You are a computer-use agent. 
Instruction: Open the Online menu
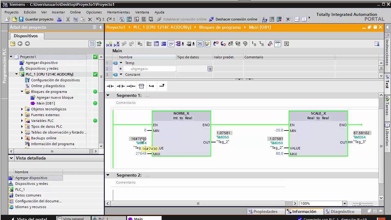[75, 12]
